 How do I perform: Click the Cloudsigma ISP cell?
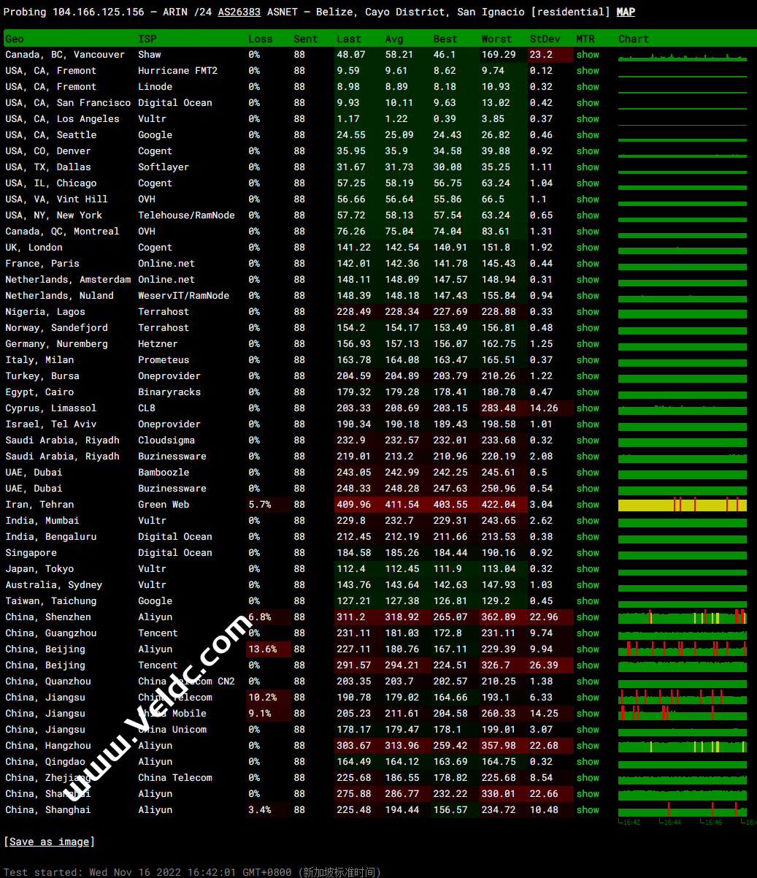pos(166,440)
